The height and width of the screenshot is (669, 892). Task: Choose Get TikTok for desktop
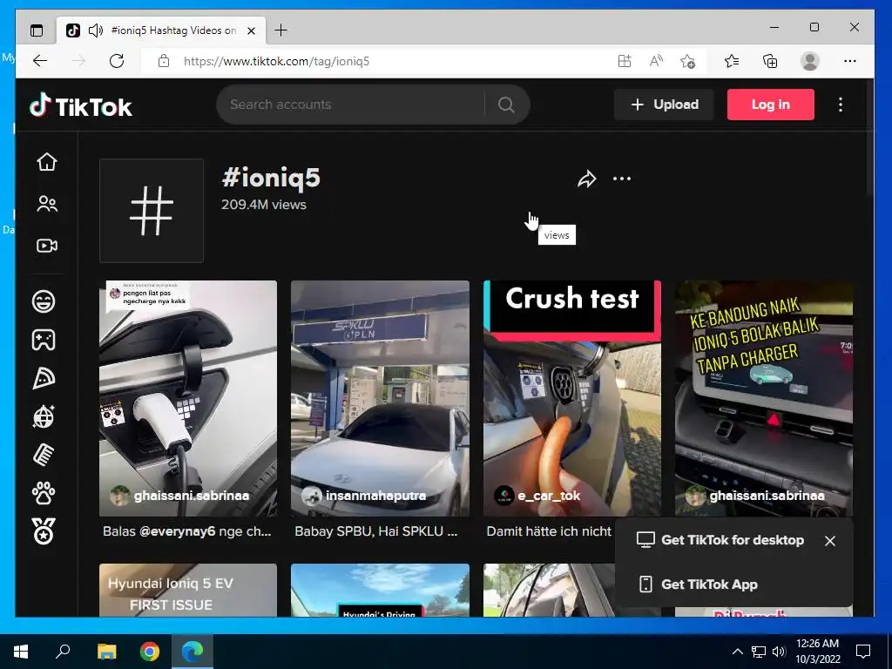point(720,540)
